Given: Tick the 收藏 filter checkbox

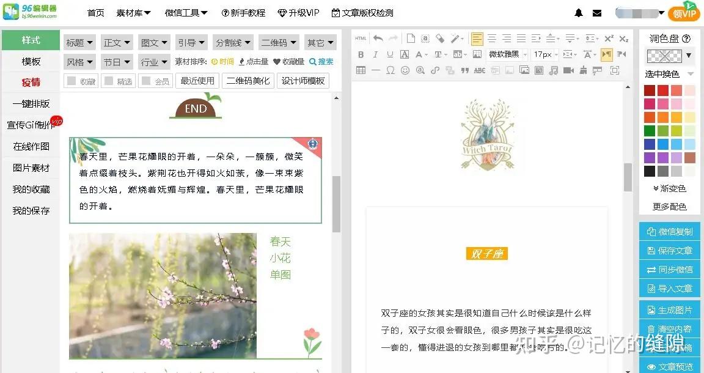Looking at the screenshot, I should pos(71,81).
